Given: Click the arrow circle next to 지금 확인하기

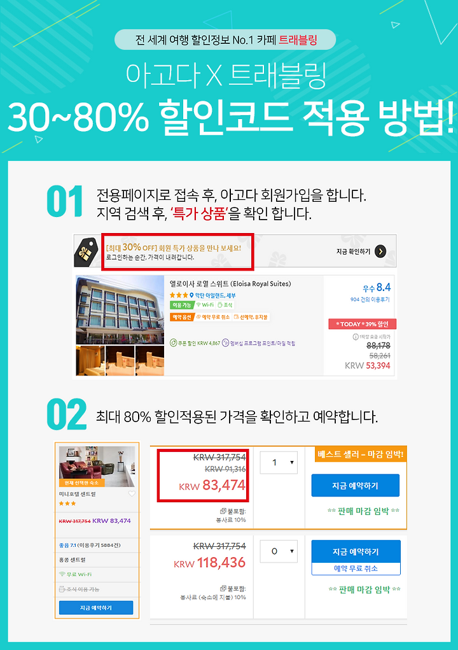Looking at the screenshot, I should pos(380,251).
